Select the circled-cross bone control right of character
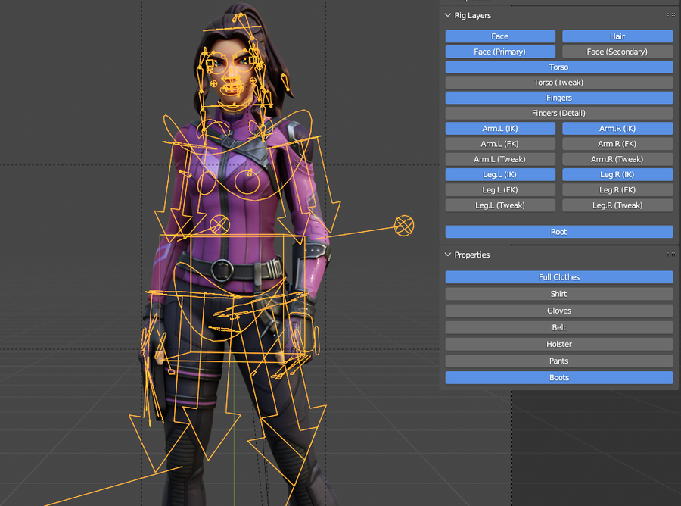This screenshot has width=681, height=506. (404, 226)
